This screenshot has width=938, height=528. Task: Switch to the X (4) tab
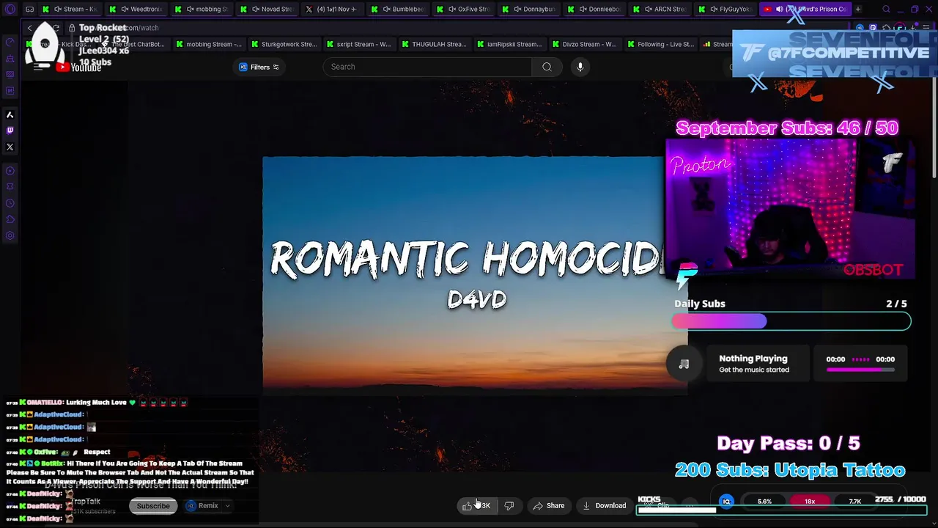pos(332,10)
